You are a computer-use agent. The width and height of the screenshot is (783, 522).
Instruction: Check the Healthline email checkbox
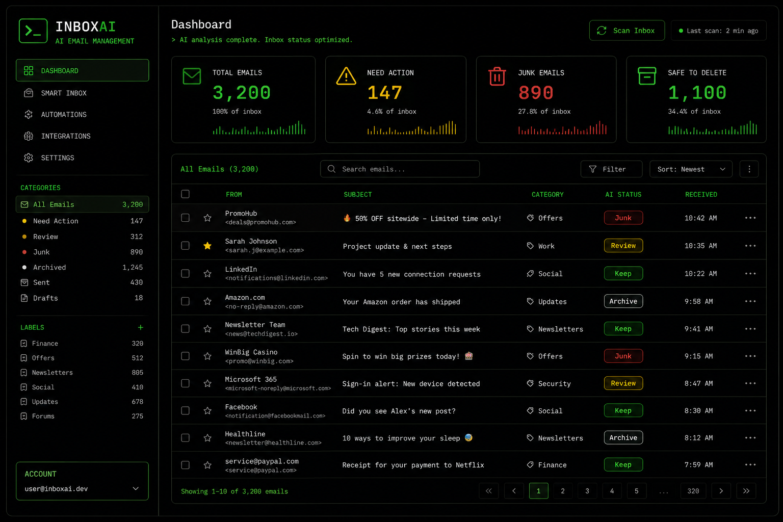186,438
